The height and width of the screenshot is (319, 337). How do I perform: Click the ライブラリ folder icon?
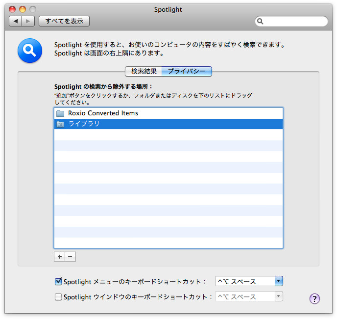pyautogui.click(x=60, y=124)
